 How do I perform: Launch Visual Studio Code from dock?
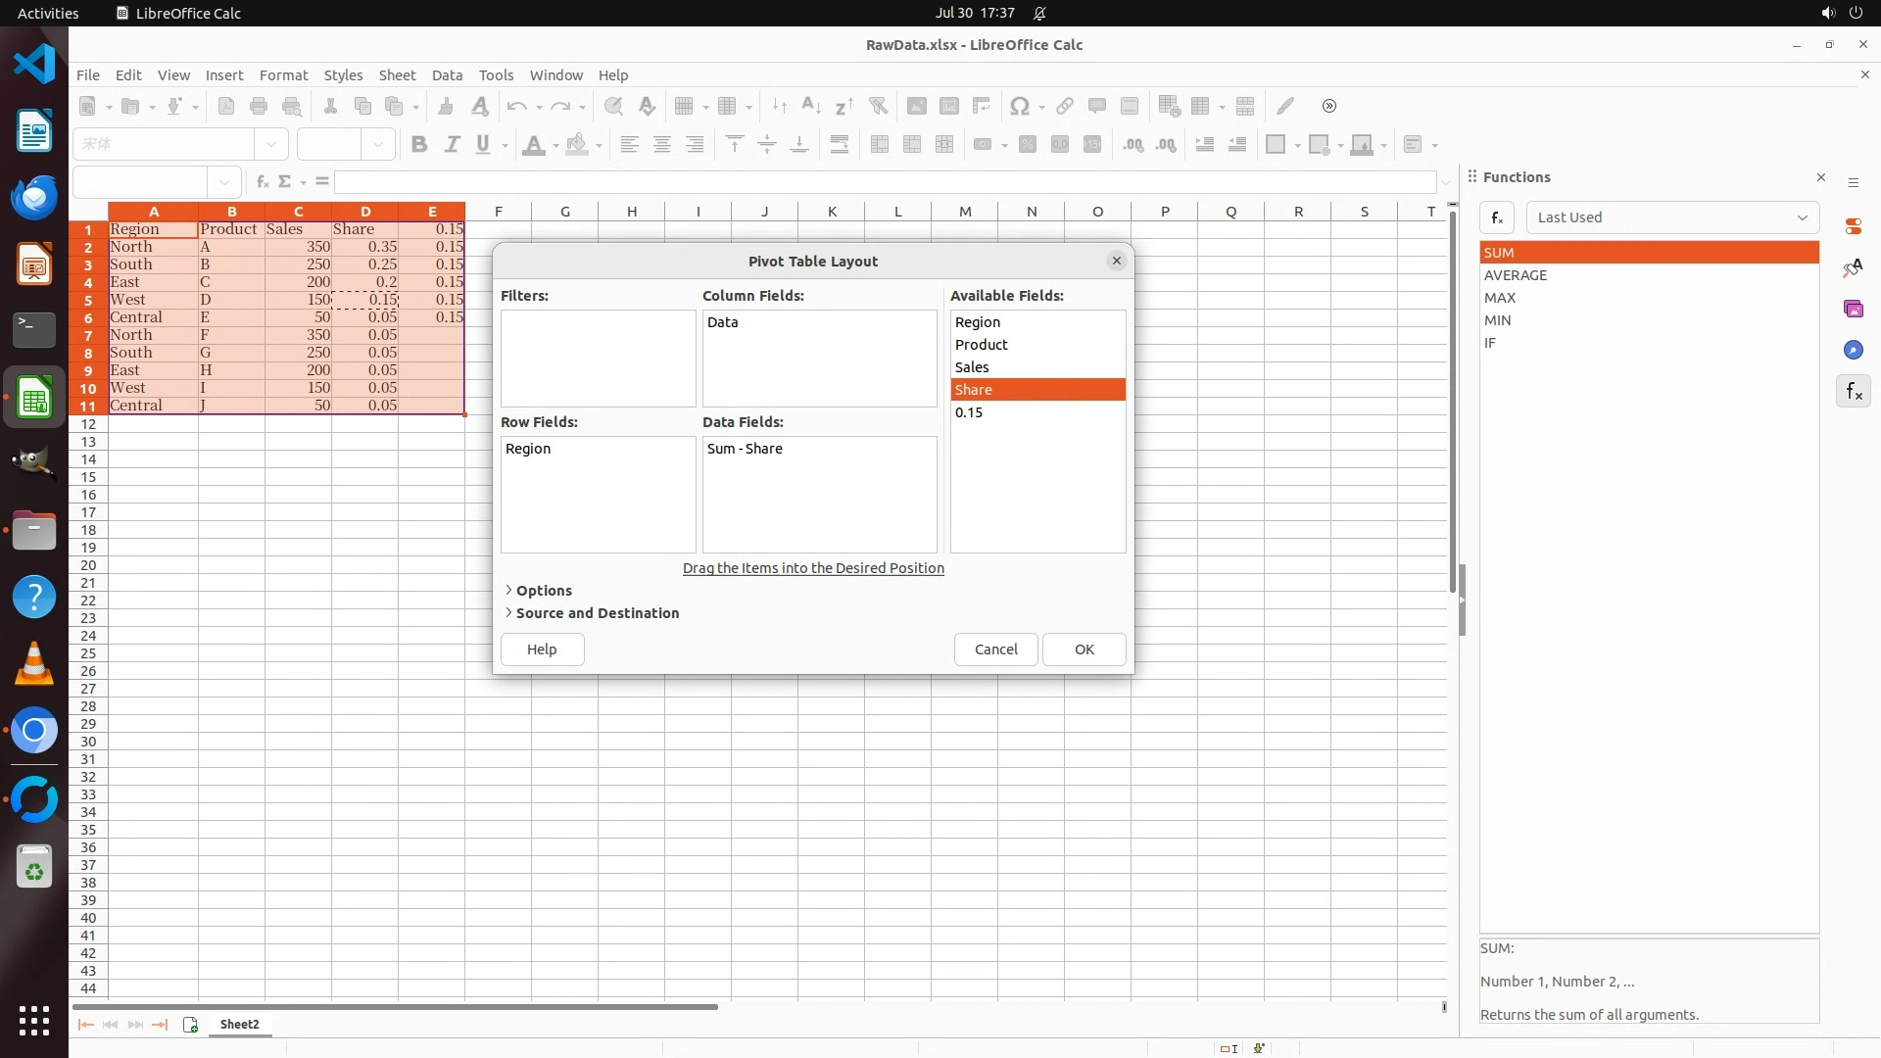[34, 65]
